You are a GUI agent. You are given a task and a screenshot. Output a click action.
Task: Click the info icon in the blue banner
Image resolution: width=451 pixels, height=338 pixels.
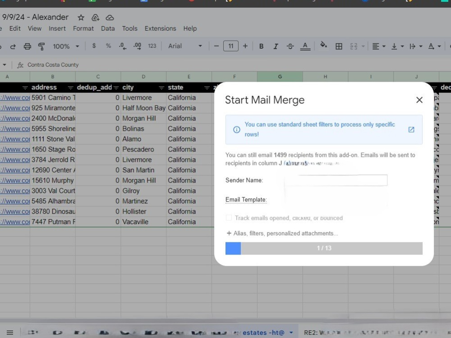click(x=236, y=130)
